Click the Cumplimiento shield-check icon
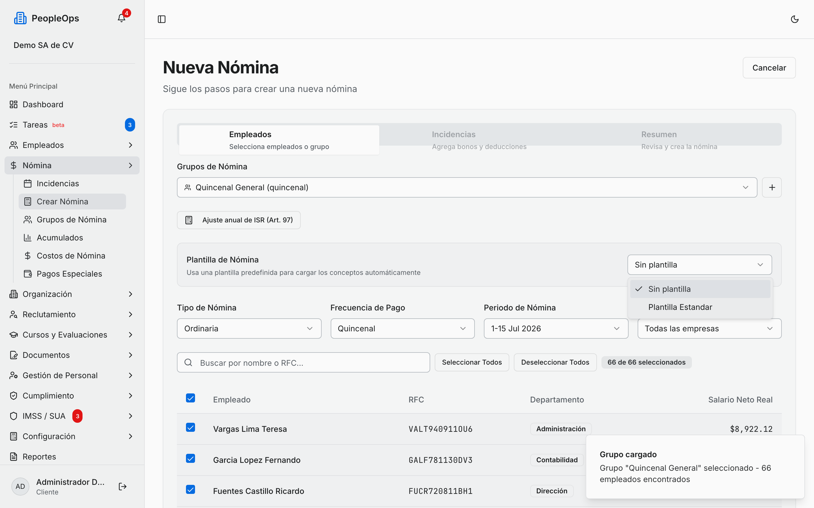Image resolution: width=814 pixels, height=508 pixels. (x=14, y=396)
